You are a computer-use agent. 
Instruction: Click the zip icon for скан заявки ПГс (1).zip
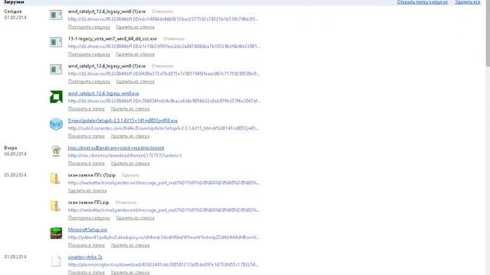[55, 179]
